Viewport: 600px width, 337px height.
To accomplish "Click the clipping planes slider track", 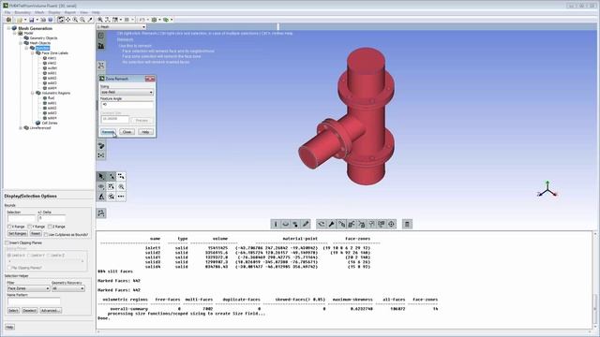I will 46,261.
